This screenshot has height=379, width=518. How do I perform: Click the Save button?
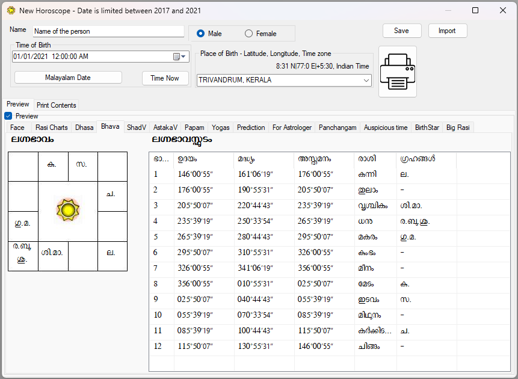click(x=401, y=30)
